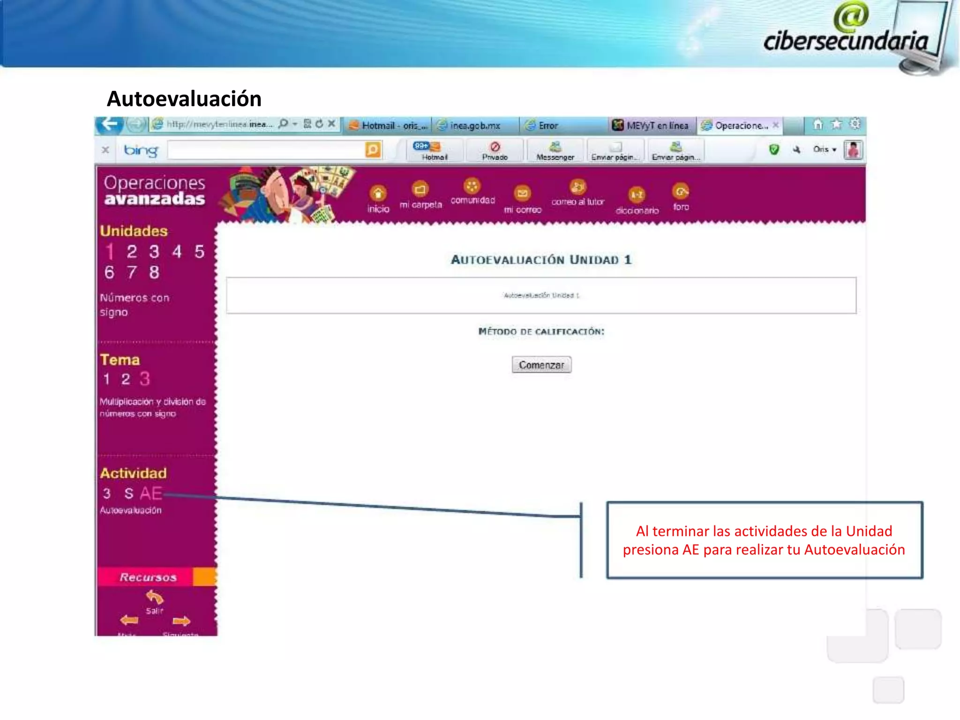Click the orange Bing search button
Screen dimensions: 960x720
click(373, 150)
